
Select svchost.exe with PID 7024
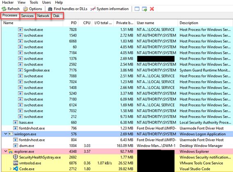pos(117,82)
